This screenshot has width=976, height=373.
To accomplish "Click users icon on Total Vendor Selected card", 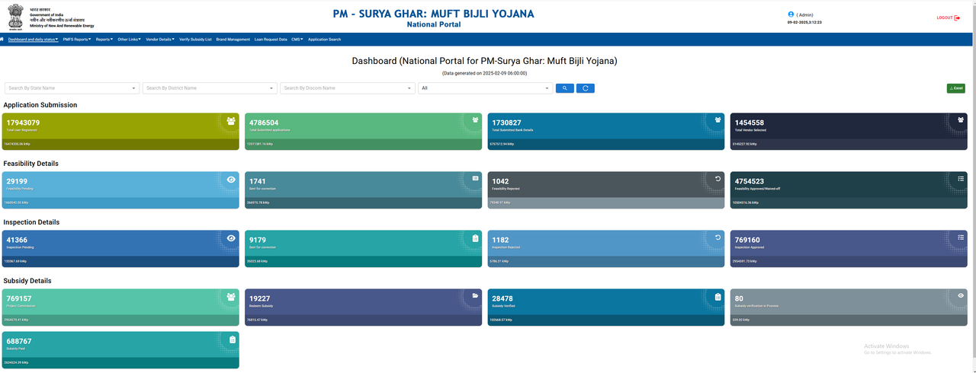I will (x=961, y=120).
